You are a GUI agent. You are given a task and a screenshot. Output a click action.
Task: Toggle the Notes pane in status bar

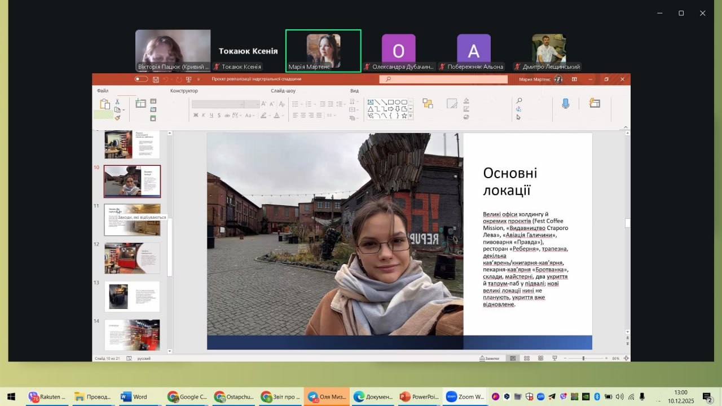[489, 358]
